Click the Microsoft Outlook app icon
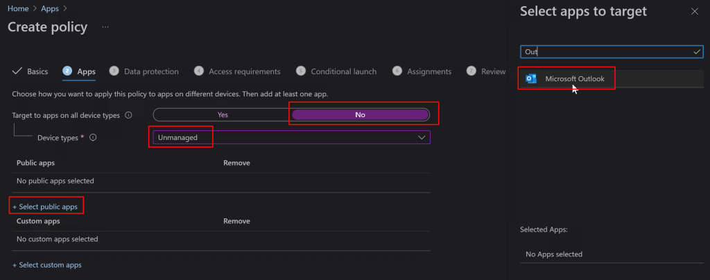 click(x=531, y=79)
